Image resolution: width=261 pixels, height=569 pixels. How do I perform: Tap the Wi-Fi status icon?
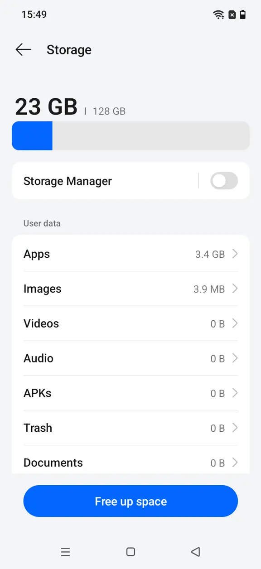pyautogui.click(x=219, y=14)
